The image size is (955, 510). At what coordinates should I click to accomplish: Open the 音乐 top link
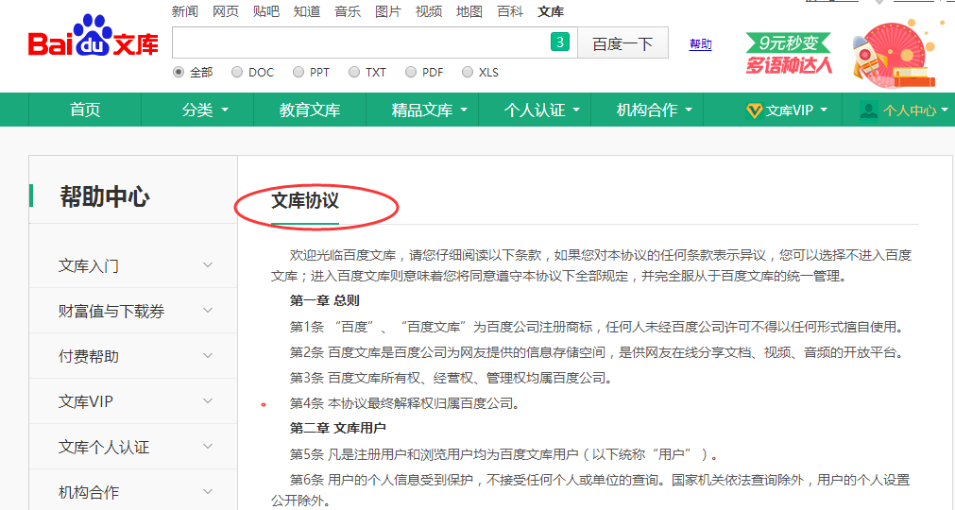coord(348,11)
